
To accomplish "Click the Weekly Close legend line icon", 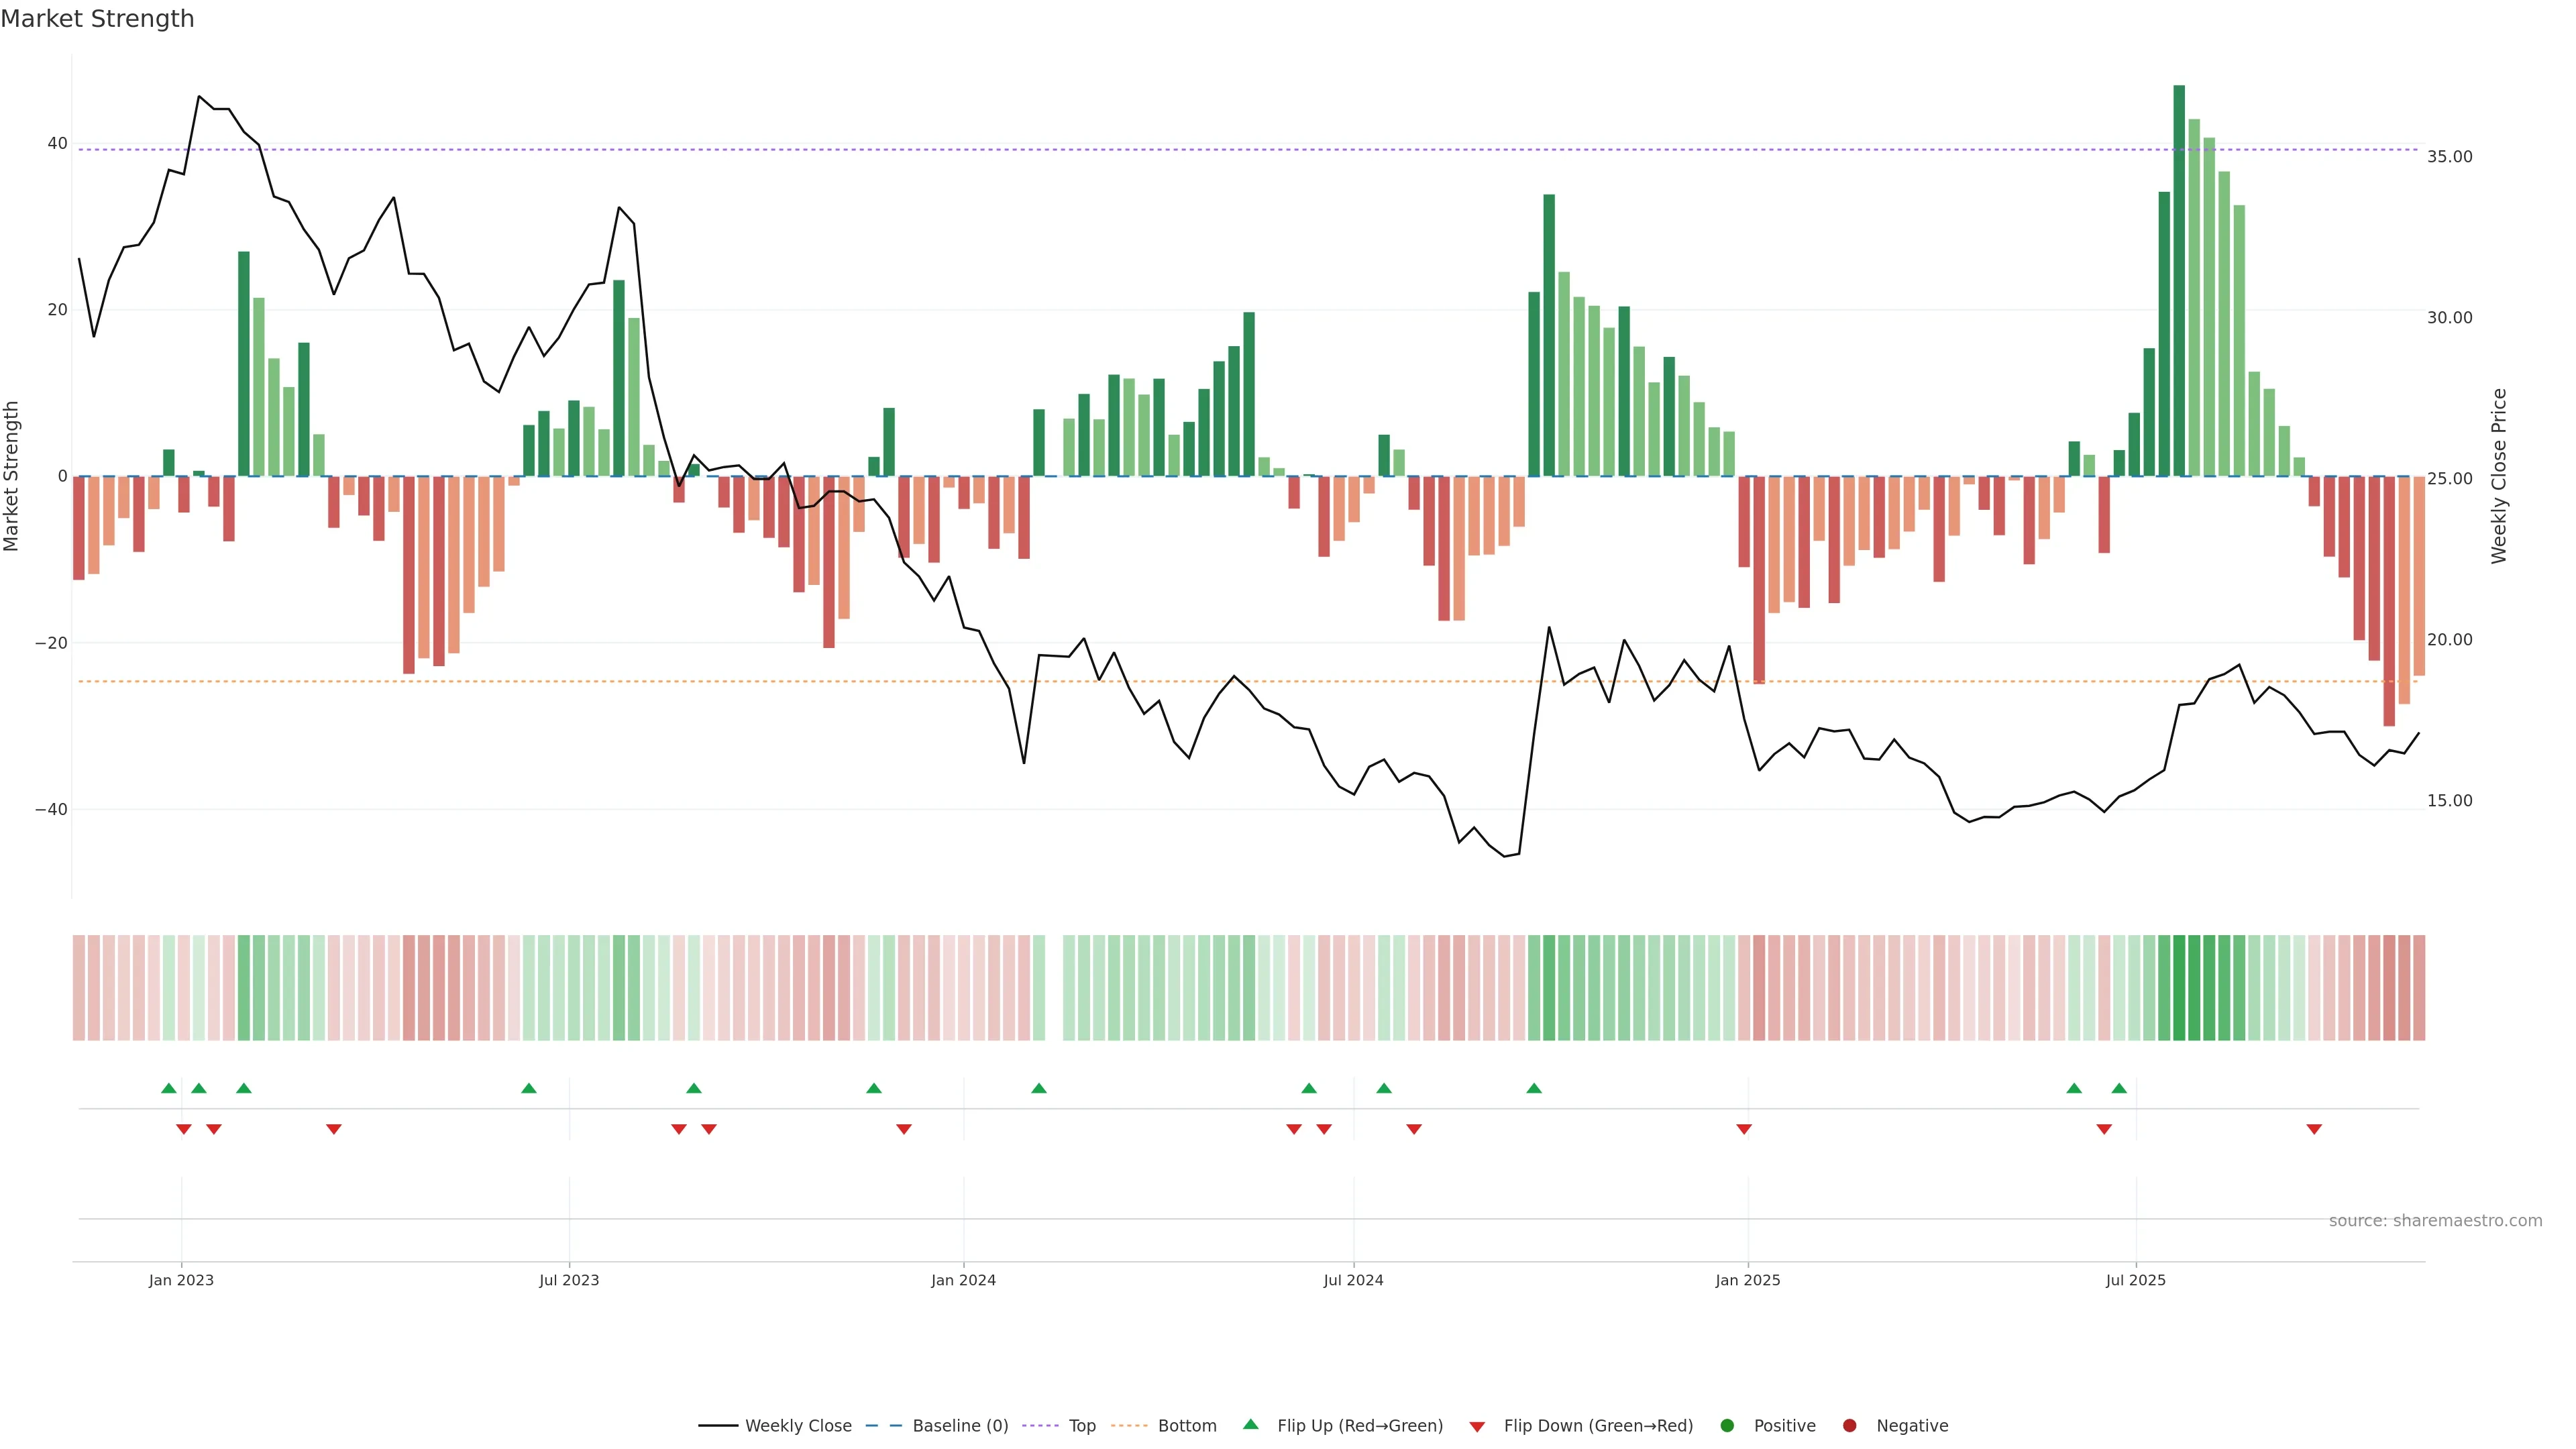I will tap(718, 1426).
